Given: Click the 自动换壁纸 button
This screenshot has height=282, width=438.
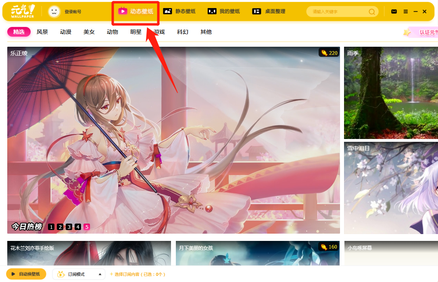Looking at the screenshot, I should [x=26, y=274].
